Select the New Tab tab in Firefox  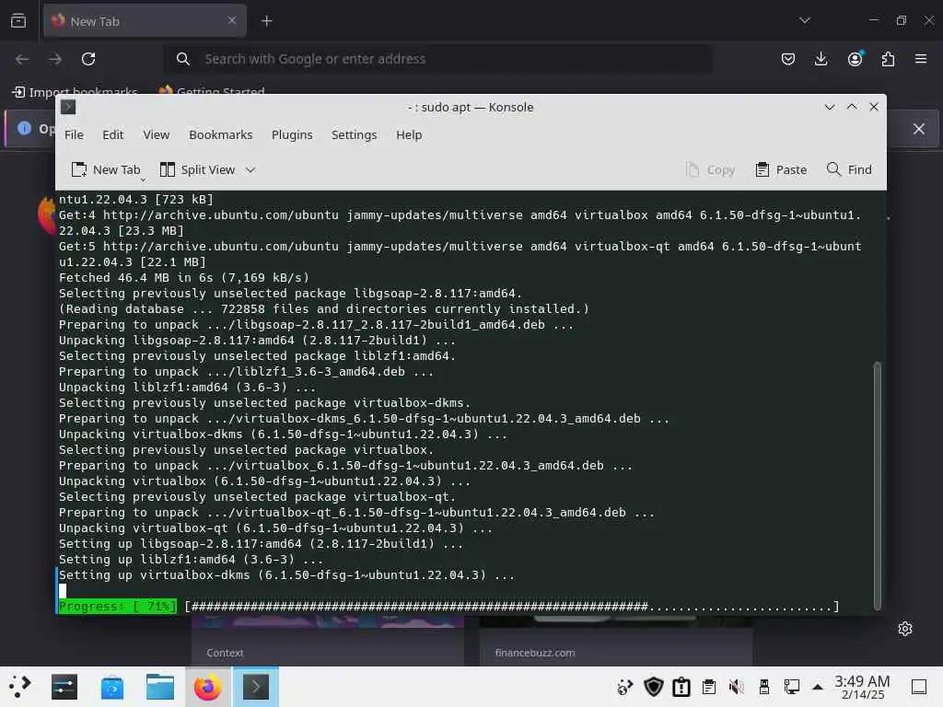point(145,21)
